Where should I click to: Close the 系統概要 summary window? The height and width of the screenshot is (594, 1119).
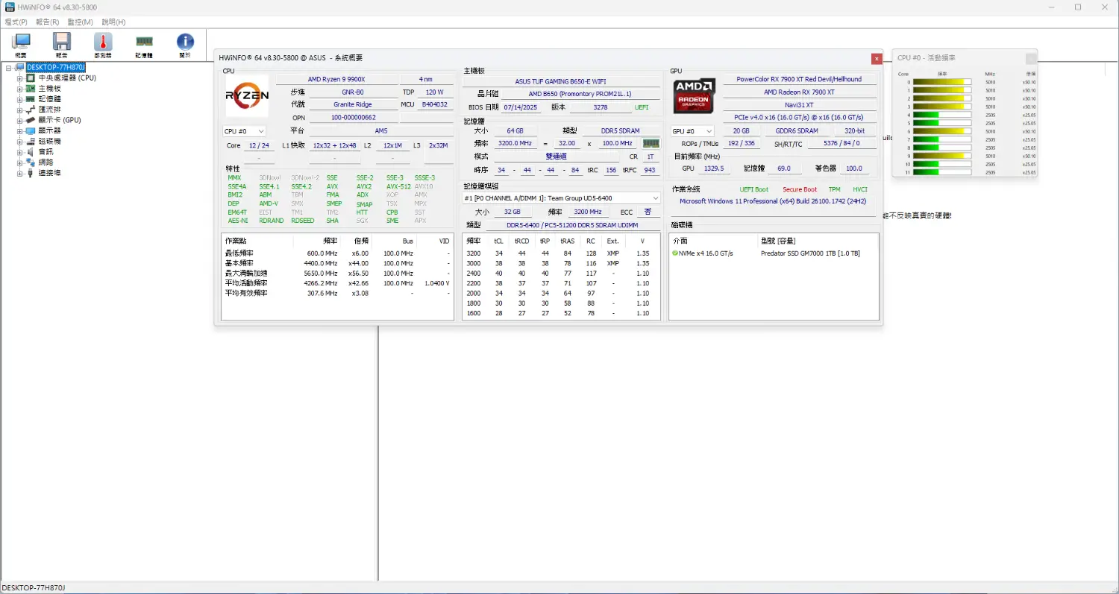(x=877, y=58)
